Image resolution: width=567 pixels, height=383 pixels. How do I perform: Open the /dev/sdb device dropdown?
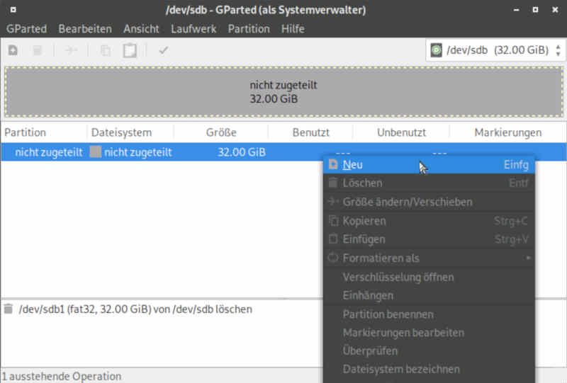pyautogui.click(x=495, y=50)
